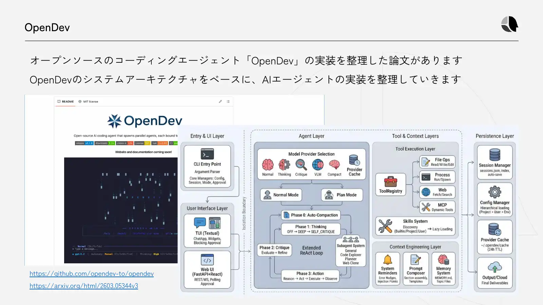
Task: Select the Compact brain icon
Action: click(334, 165)
